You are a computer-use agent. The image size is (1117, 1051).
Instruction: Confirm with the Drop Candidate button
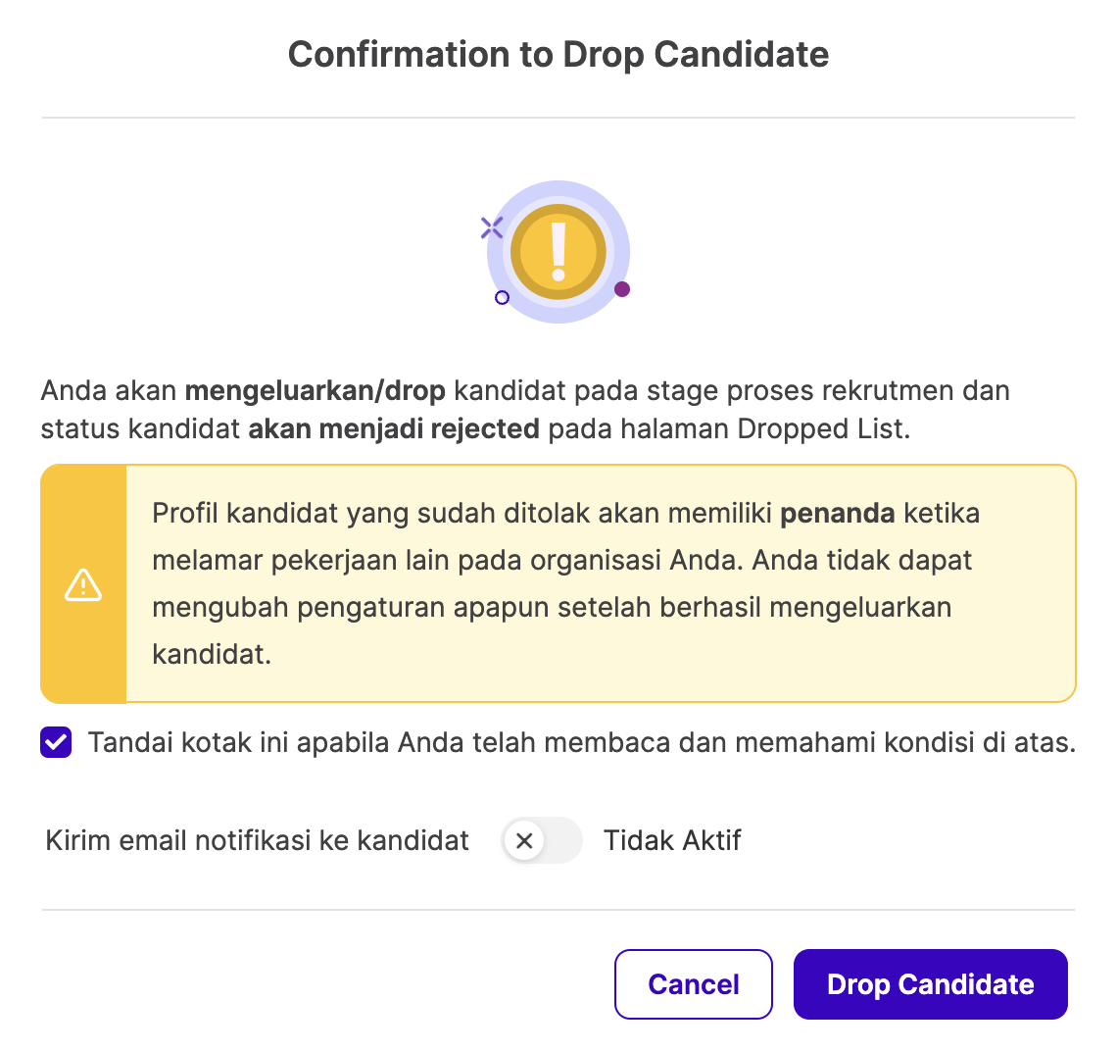tap(931, 984)
